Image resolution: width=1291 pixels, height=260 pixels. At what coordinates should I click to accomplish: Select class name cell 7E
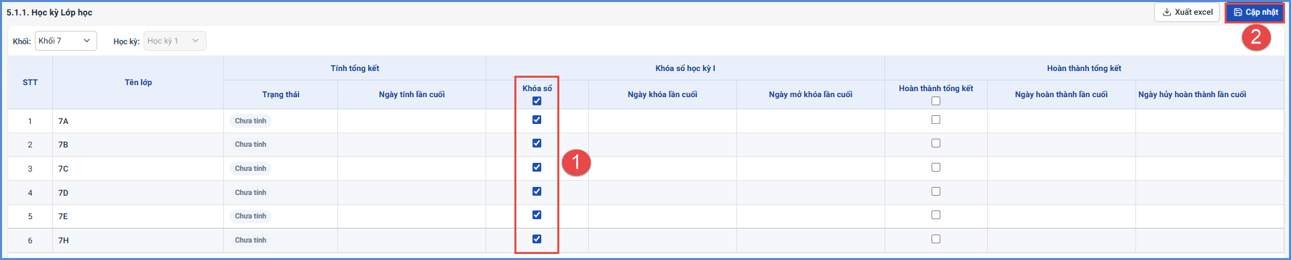pos(138,216)
